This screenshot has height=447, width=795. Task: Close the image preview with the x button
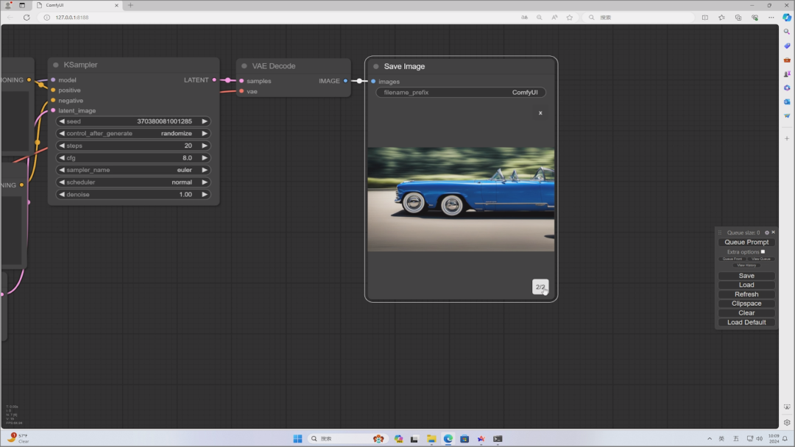(x=540, y=112)
